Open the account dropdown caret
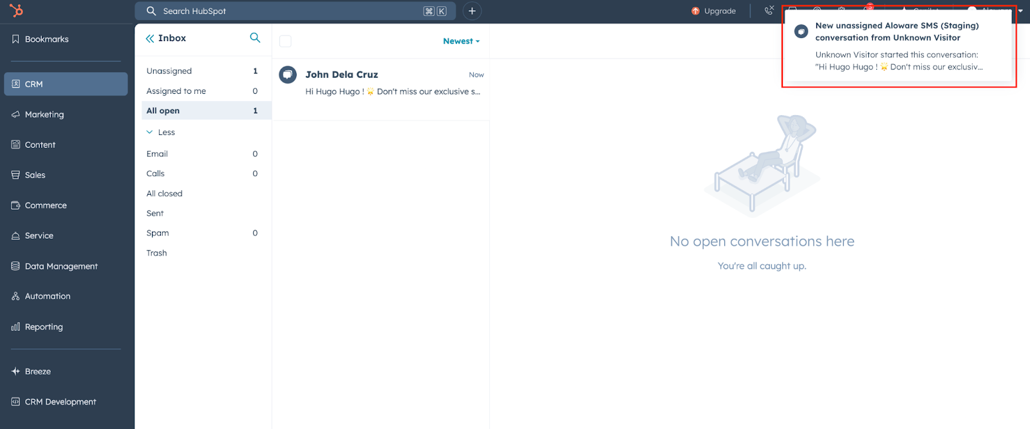The image size is (1030, 429). [x=1020, y=11]
